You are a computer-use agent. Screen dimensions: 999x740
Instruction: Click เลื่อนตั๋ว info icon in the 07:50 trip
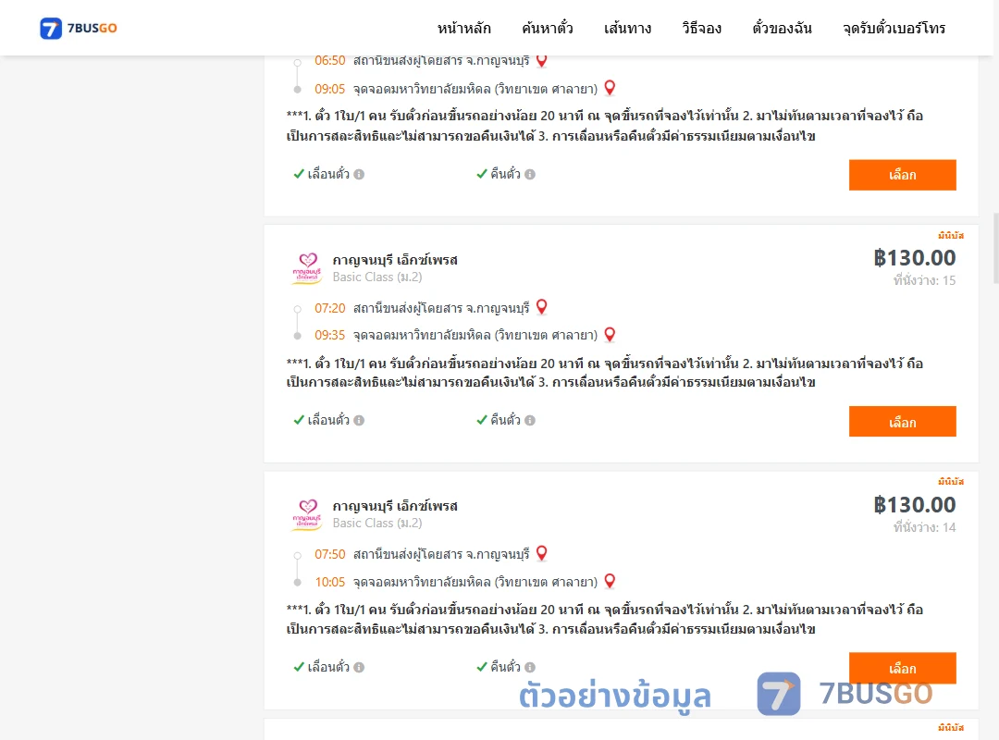click(359, 667)
